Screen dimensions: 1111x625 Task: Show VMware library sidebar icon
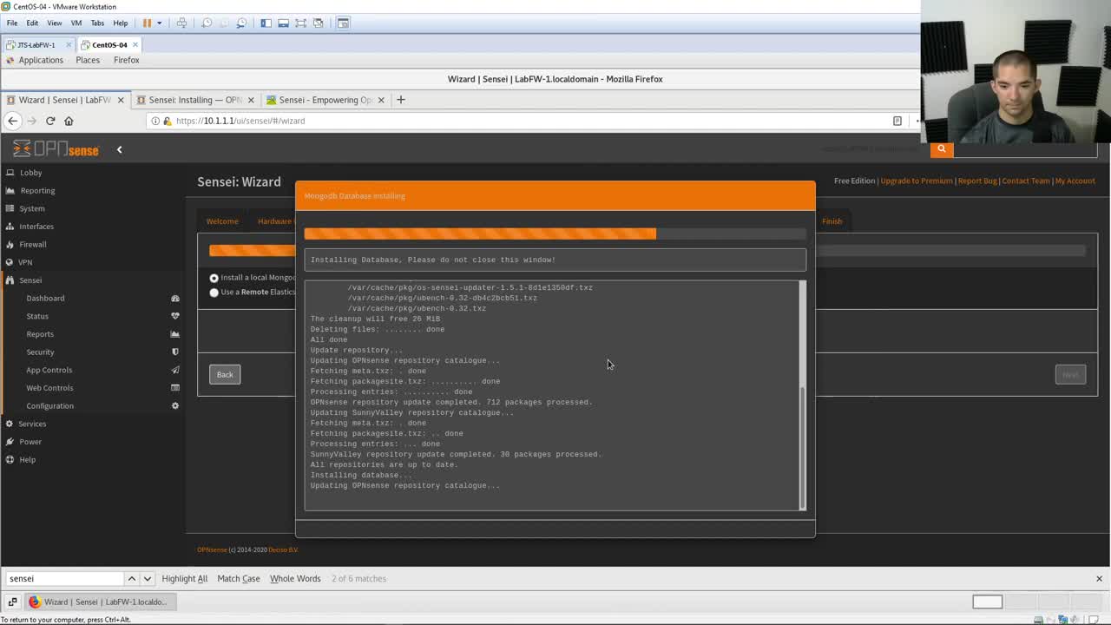click(266, 23)
